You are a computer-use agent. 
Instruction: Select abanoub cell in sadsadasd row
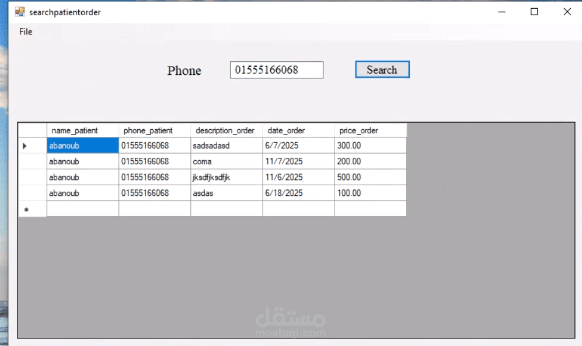83,146
